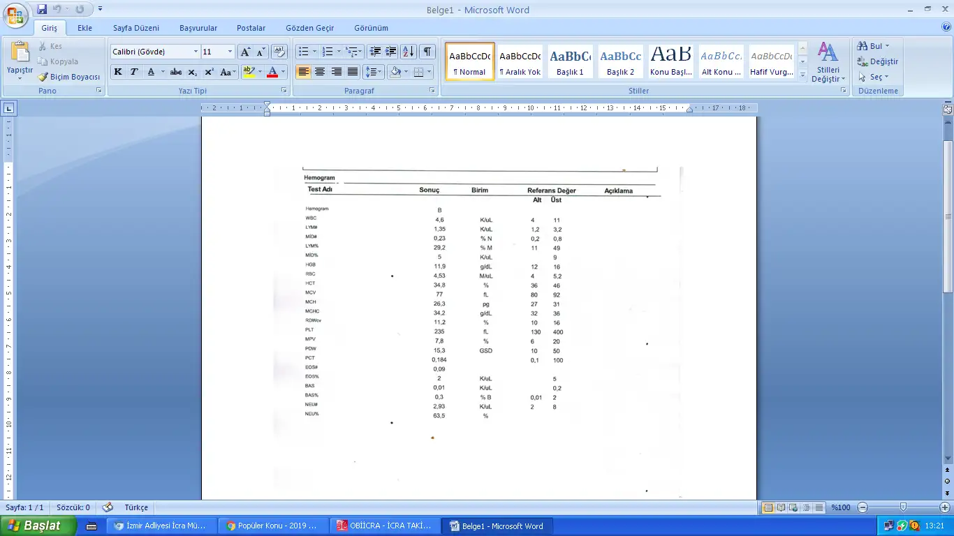Click the Format Painter (Biçim Boyacısı) icon
Viewport: 954px width, 536px height.
[43, 77]
